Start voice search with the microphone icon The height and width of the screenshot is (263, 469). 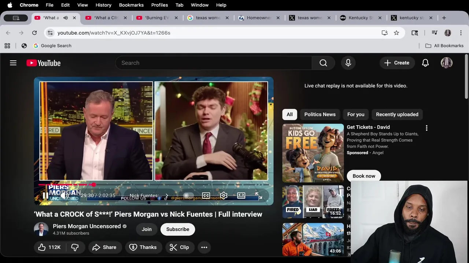coord(348,63)
